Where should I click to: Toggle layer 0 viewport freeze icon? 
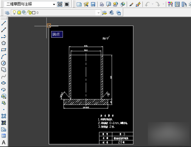pyautogui.click(x=24, y=12)
